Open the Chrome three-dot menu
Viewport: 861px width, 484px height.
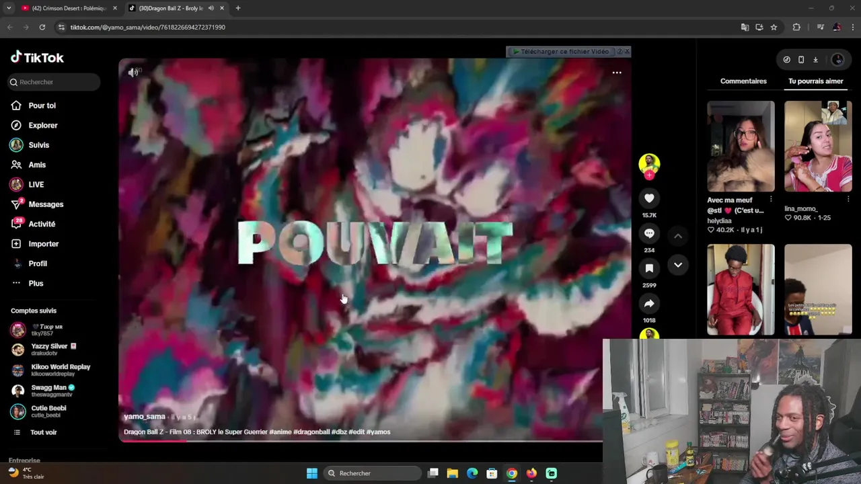(x=853, y=28)
